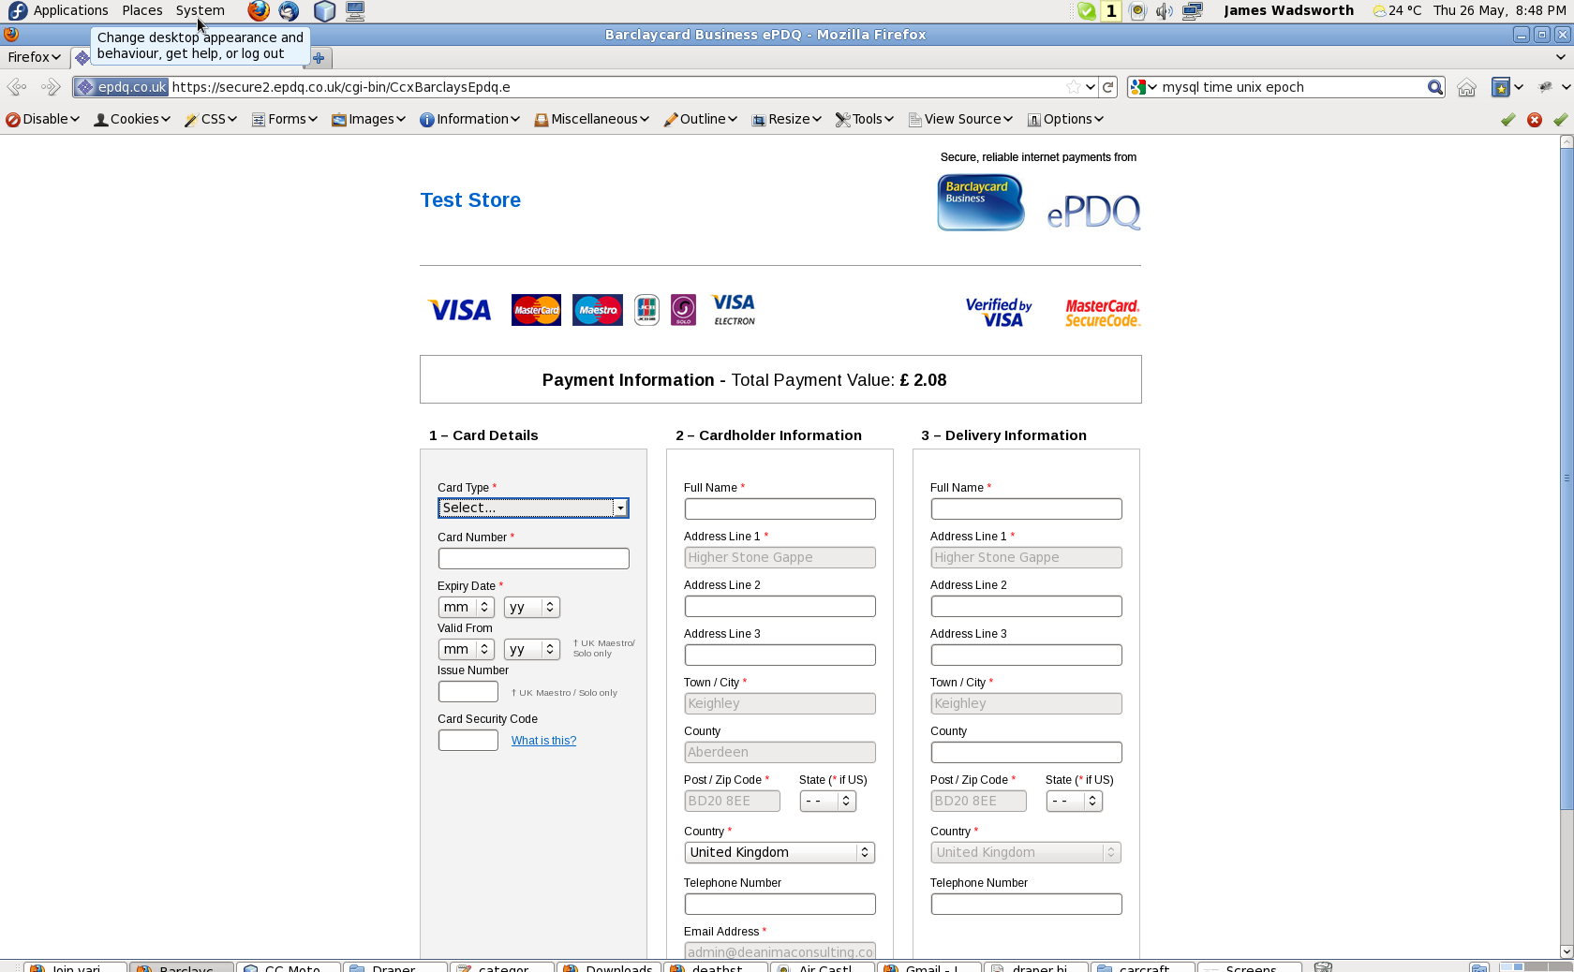Viewport: 1574px width, 972px height.
Task: Open the Firefox application menu
Action: click(x=34, y=57)
